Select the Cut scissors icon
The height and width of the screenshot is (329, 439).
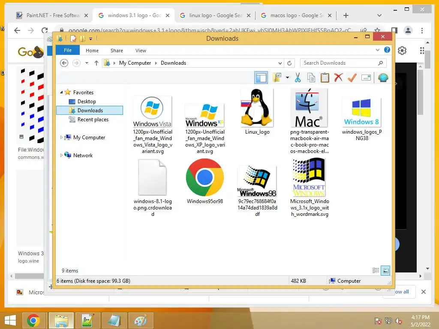(298, 78)
